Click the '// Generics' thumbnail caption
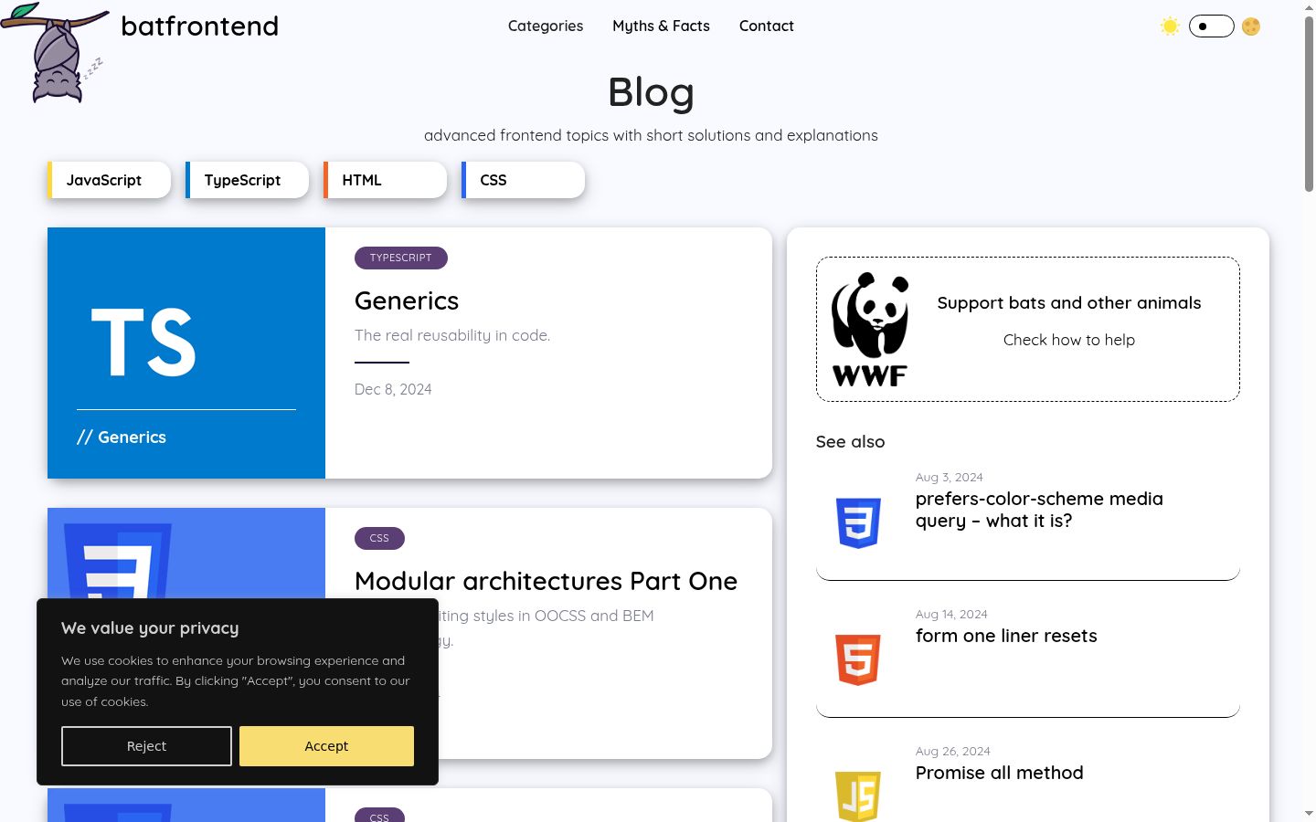This screenshot has height=822, width=1316. 122,437
